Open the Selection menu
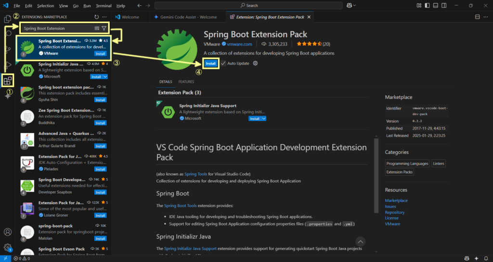This screenshot has height=262, width=493. (46, 6)
